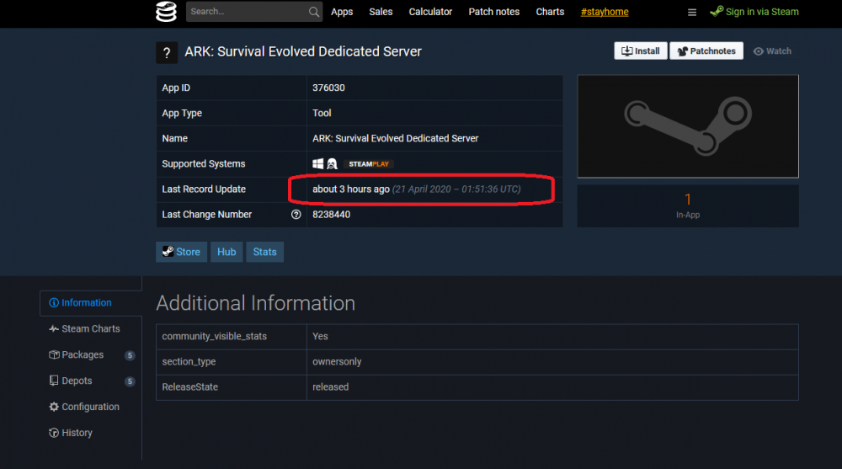Click the Last Change Number value 8238440
842x469 pixels.
coord(331,215)
